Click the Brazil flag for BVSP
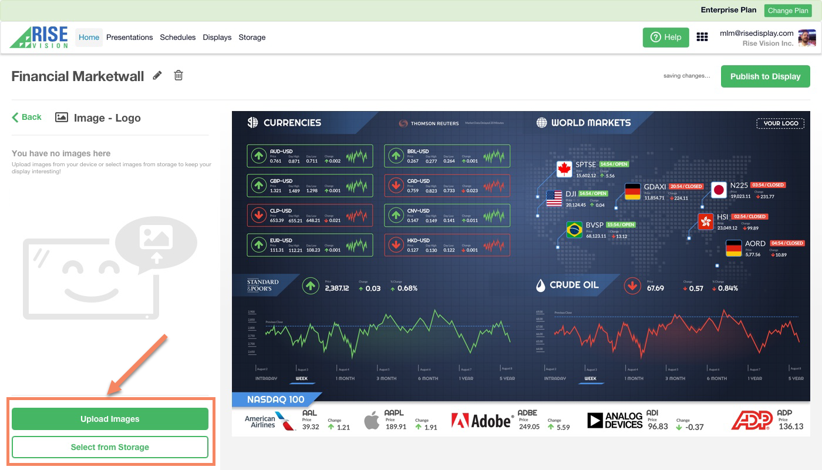 pyautogui.click(x=574, y=230)
